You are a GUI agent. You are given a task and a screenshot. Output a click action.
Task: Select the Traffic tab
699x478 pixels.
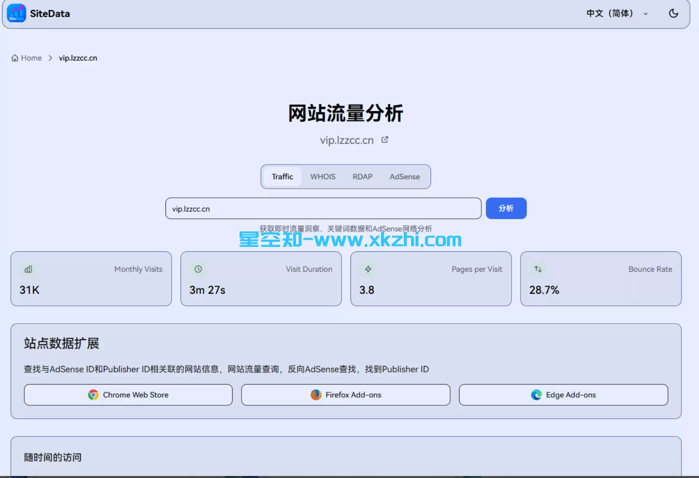tap(282, 176)
